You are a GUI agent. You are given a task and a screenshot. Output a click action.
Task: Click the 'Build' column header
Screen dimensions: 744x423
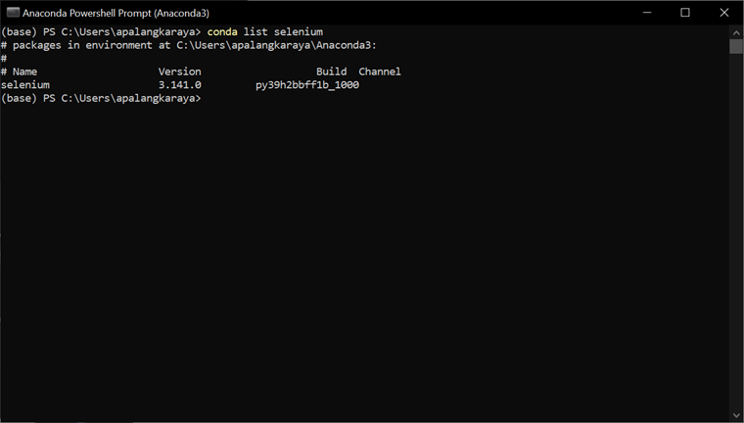tap(331, 71)
